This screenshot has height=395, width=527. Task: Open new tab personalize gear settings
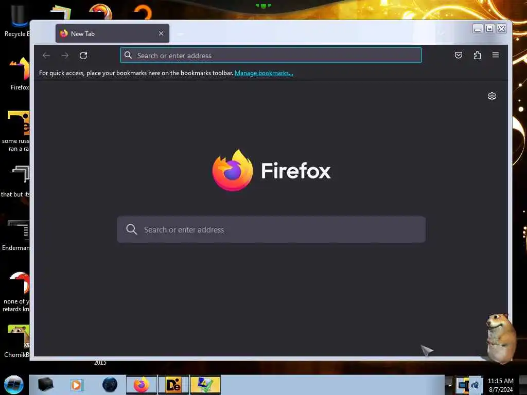(x=491, y=96)
